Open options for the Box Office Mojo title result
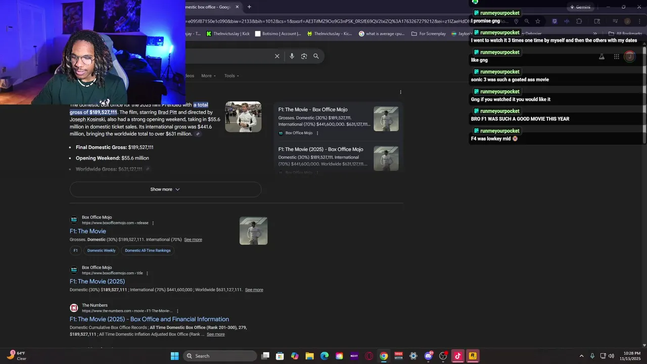Image resolution: width=647 pixels, height=364 pixels. pos(147,273)
